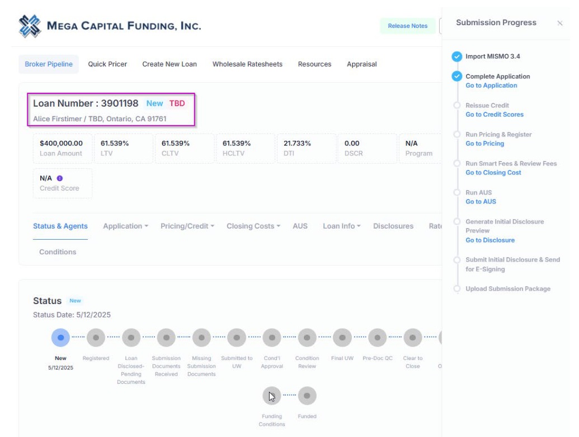Switch to the AUS tab
The width and height of the screenshot is (579, 437).
tap(300, 226)
